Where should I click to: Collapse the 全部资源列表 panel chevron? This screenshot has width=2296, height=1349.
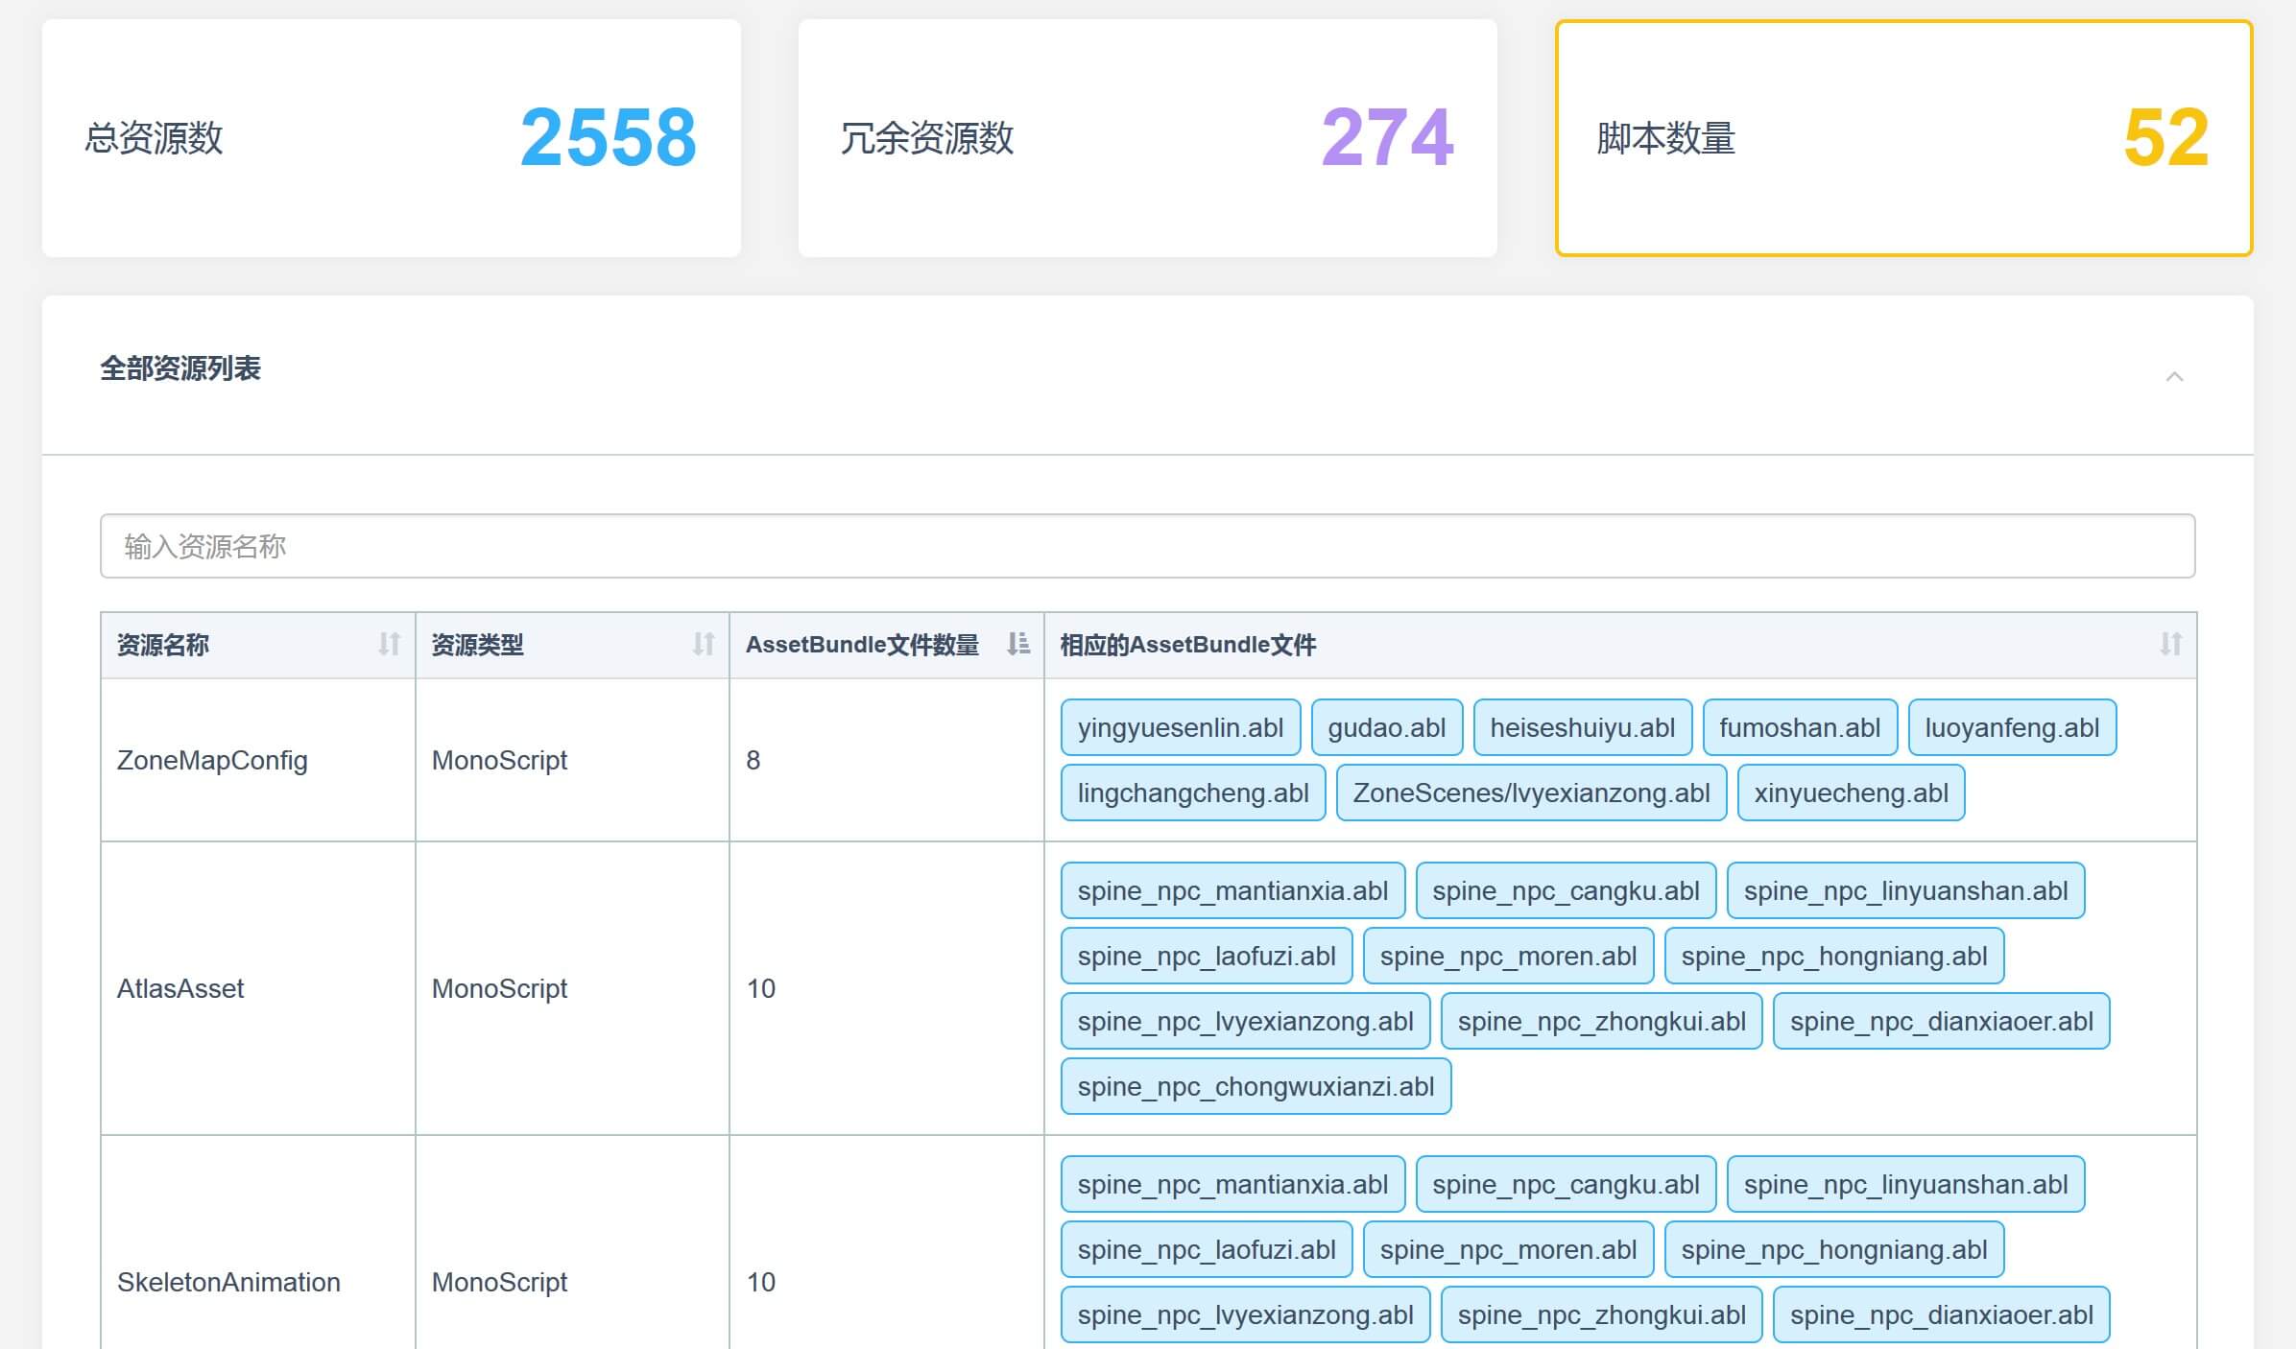[2174, 377]
